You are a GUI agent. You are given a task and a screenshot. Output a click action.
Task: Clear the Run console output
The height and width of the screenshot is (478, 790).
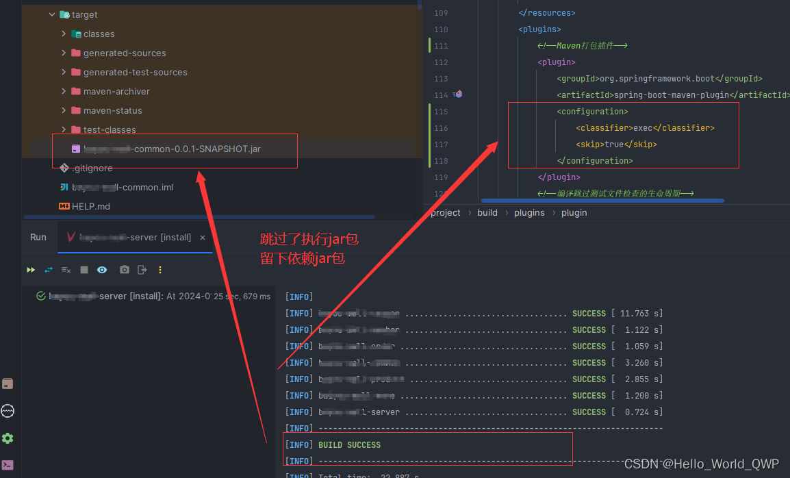pyautogui.click(x=66, y=269)
